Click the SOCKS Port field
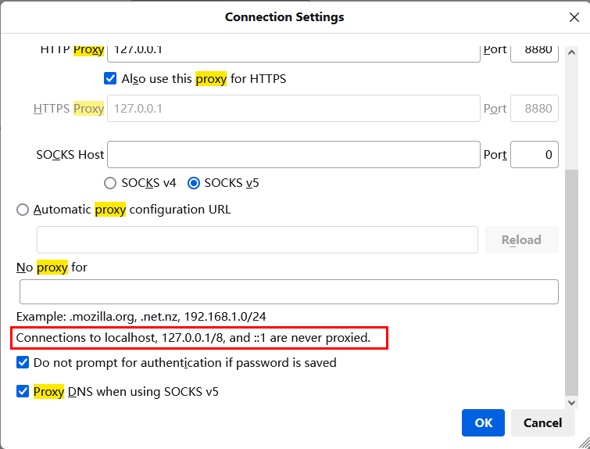The image size is (590, 449). click(535, 154)
